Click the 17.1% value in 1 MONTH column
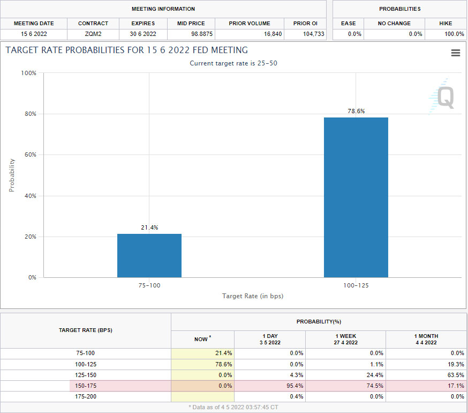The width and height of the screenshot is (468, 413). point(456,386)
